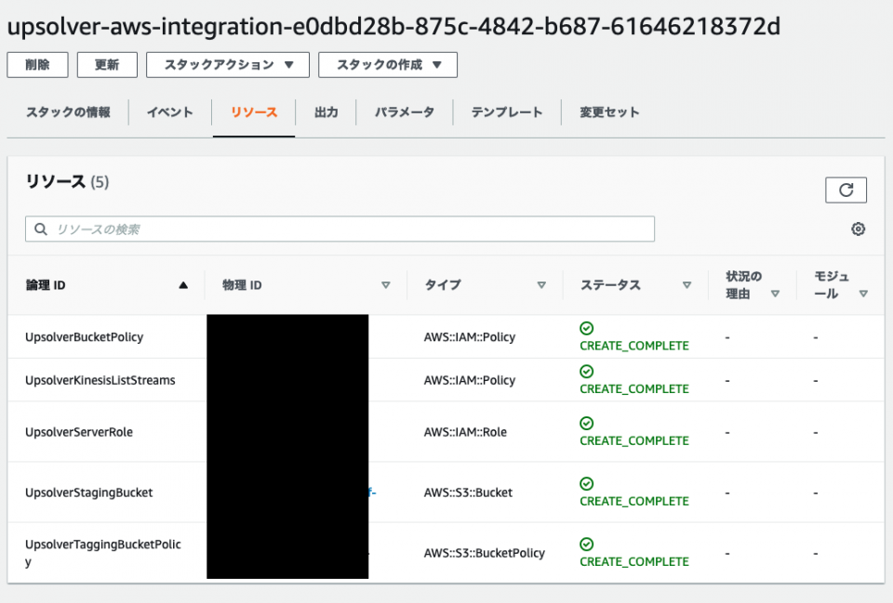Screen dimensions: 893x603
Task: Open the スタックの作成 dropdown
Action: coord(388,65)
